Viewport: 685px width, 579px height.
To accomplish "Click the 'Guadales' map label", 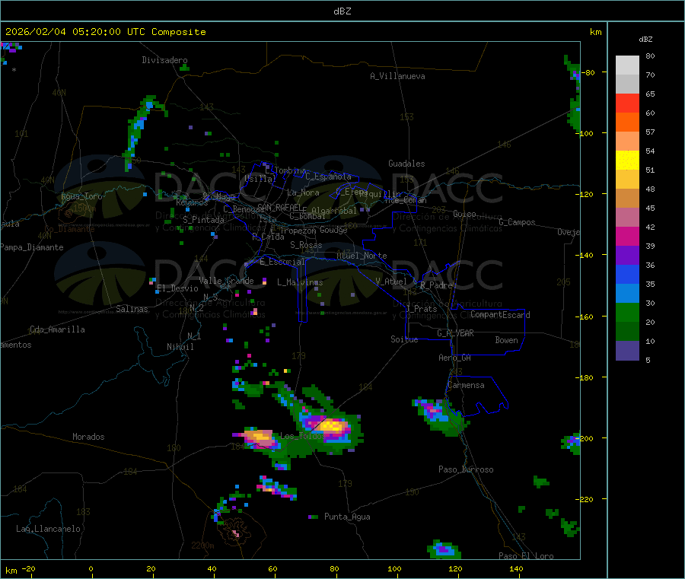I will coord(406,164).
